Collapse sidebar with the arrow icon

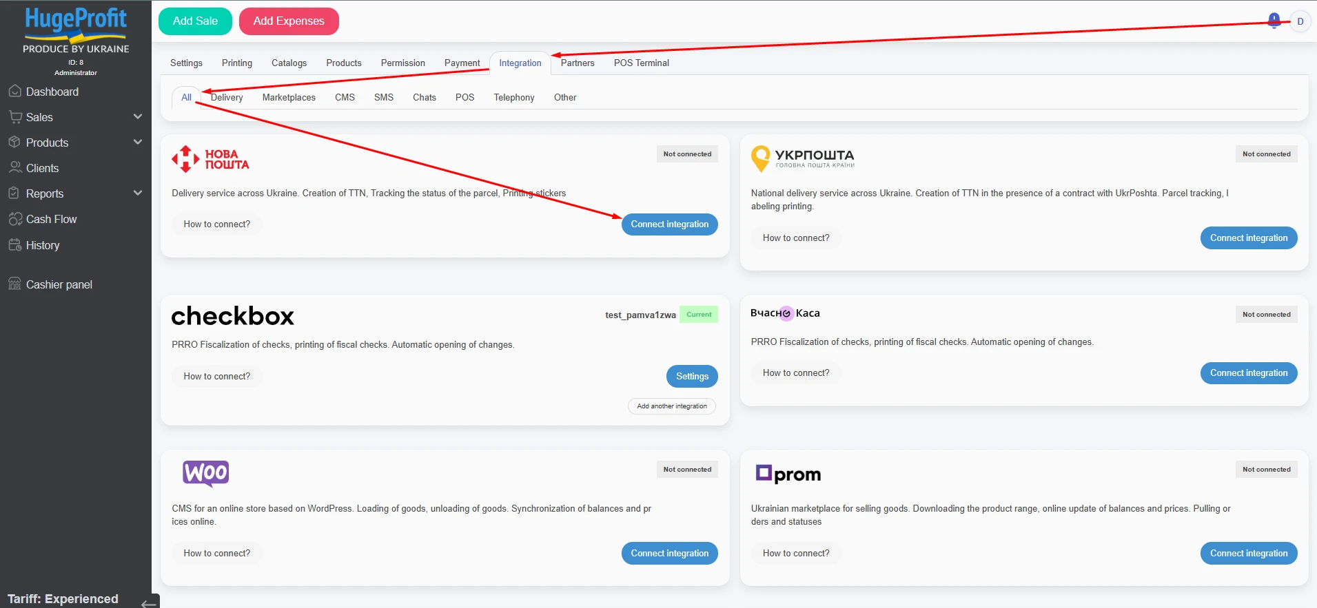click(x=148, y=603)
